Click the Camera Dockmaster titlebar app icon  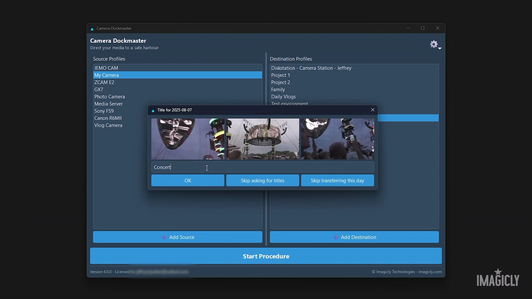coord(92,28)
